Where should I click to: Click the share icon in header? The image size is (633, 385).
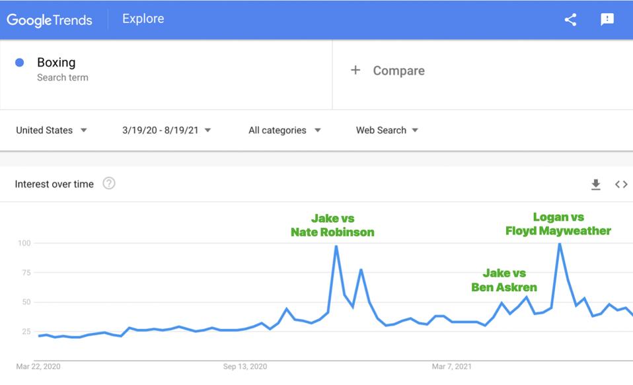pyautogui.click(x=570, y=20)
